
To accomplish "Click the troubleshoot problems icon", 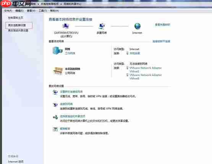I will tap(55, 129).
